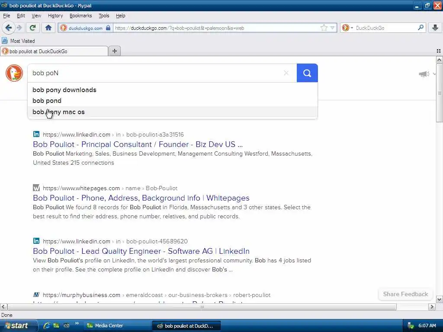The width and height of the screenshot is (443, 332).
Task: Open the File menu
Action: (6, 16)
